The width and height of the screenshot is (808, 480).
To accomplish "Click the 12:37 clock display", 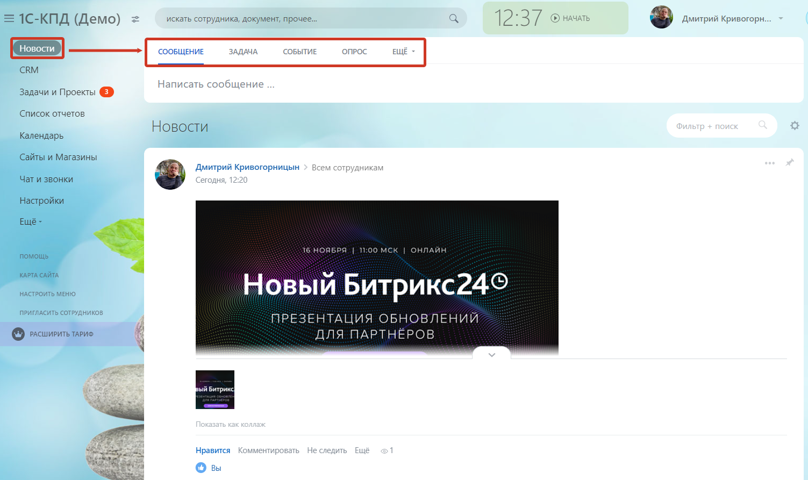I will tap(518, 18).
